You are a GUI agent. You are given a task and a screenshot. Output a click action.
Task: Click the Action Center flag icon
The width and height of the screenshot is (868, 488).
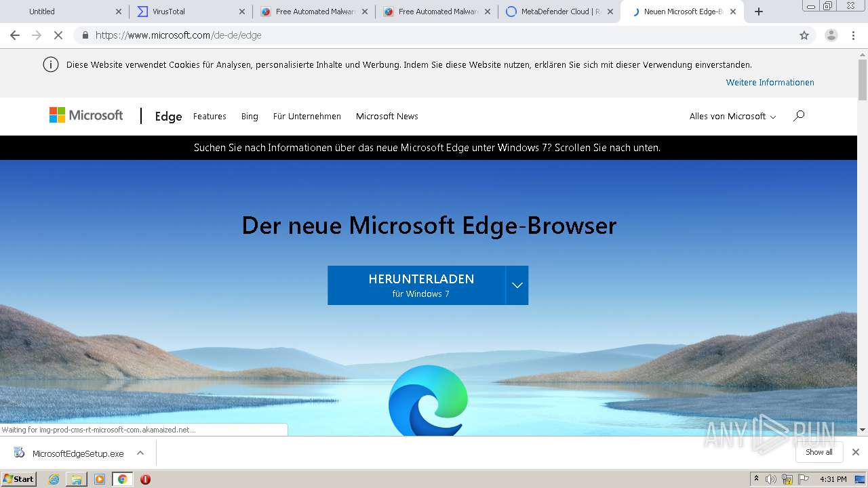(803, 479)
